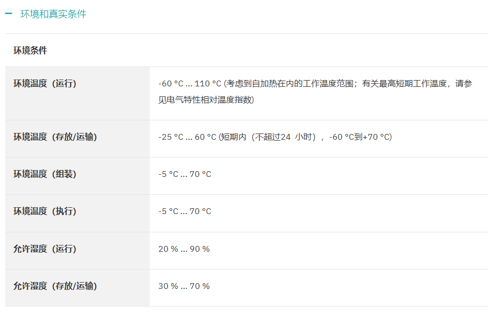Collapse section via the minus icon
495x314 pixels.
click(x=8, y=14)
